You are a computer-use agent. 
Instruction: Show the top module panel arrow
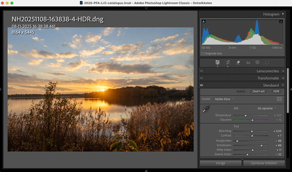coord(146,8)
